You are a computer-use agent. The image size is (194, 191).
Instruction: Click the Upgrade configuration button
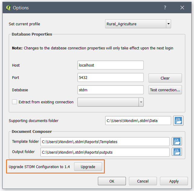pyautogui.click(x=88, y=167)
